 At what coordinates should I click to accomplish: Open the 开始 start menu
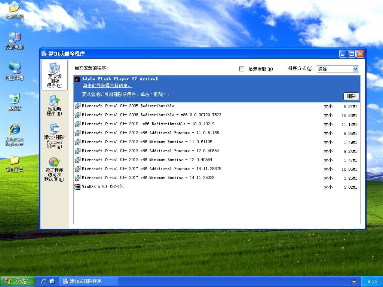click(18, 281)
